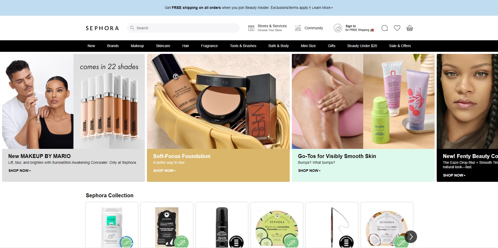Screen dimensions: 498x248
Task: Click the Go-Tos for Visibly Smooth Skin heading
Action: [x=337, y=156]
